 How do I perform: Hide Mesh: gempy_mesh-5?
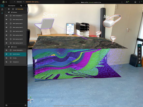tap(6, 39)
